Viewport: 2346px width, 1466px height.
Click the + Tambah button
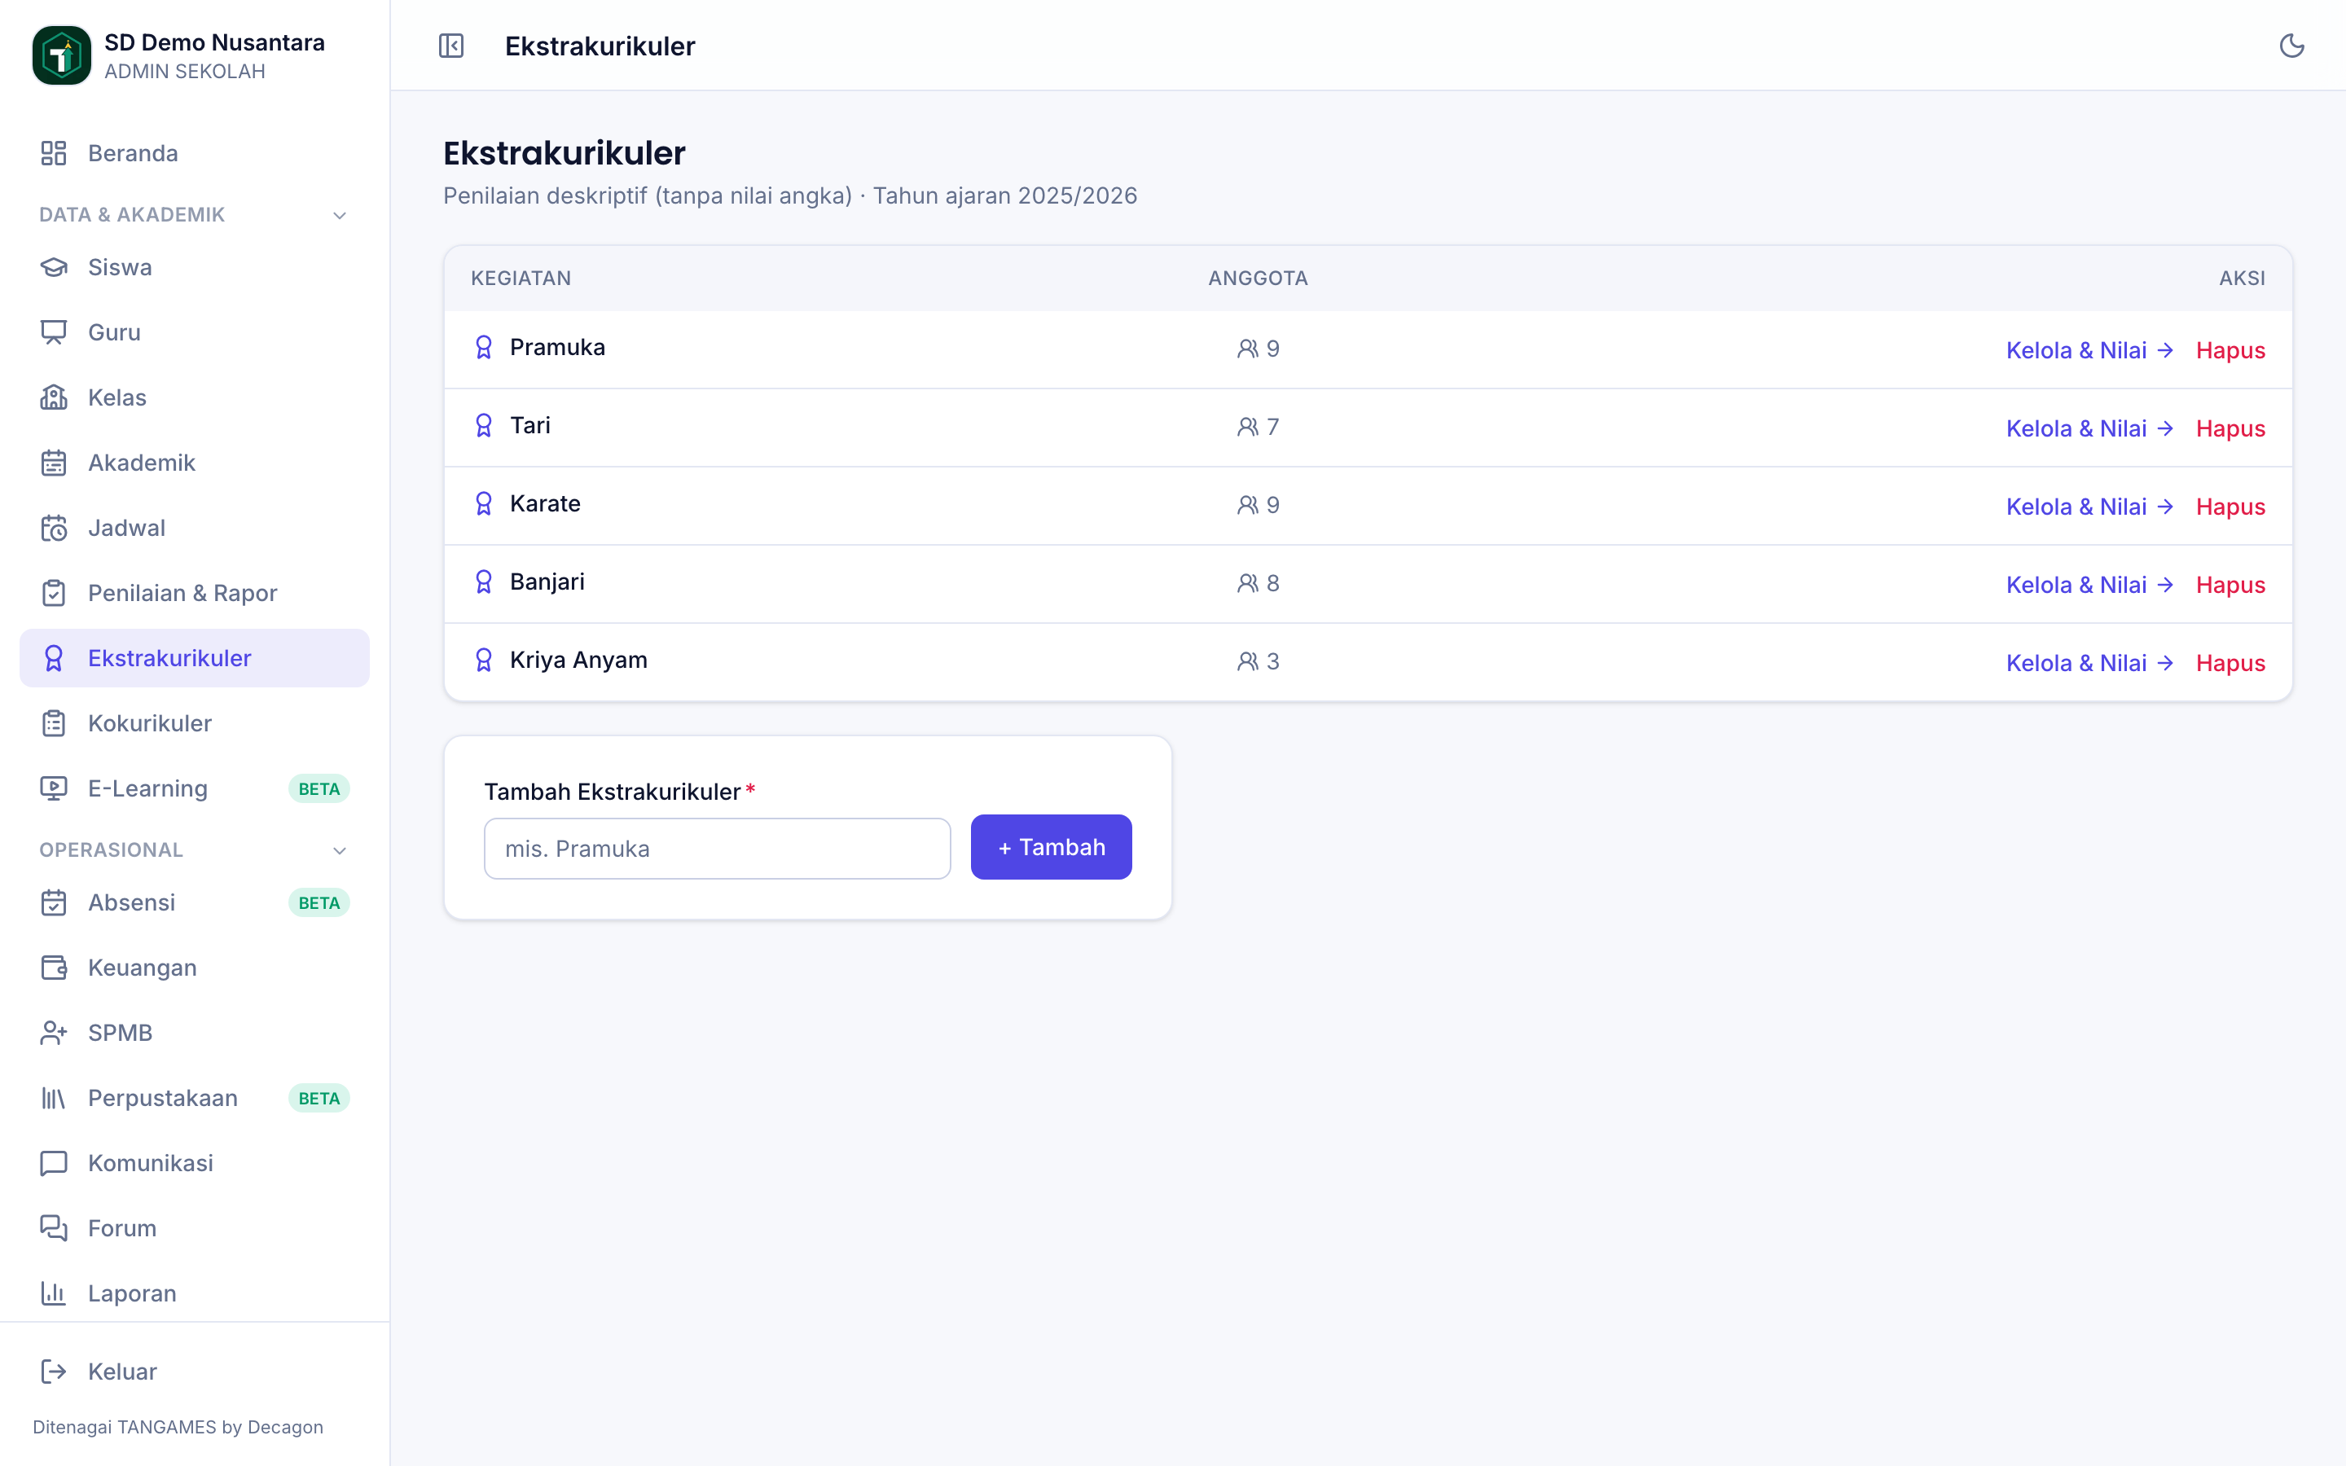[1051, 847]
